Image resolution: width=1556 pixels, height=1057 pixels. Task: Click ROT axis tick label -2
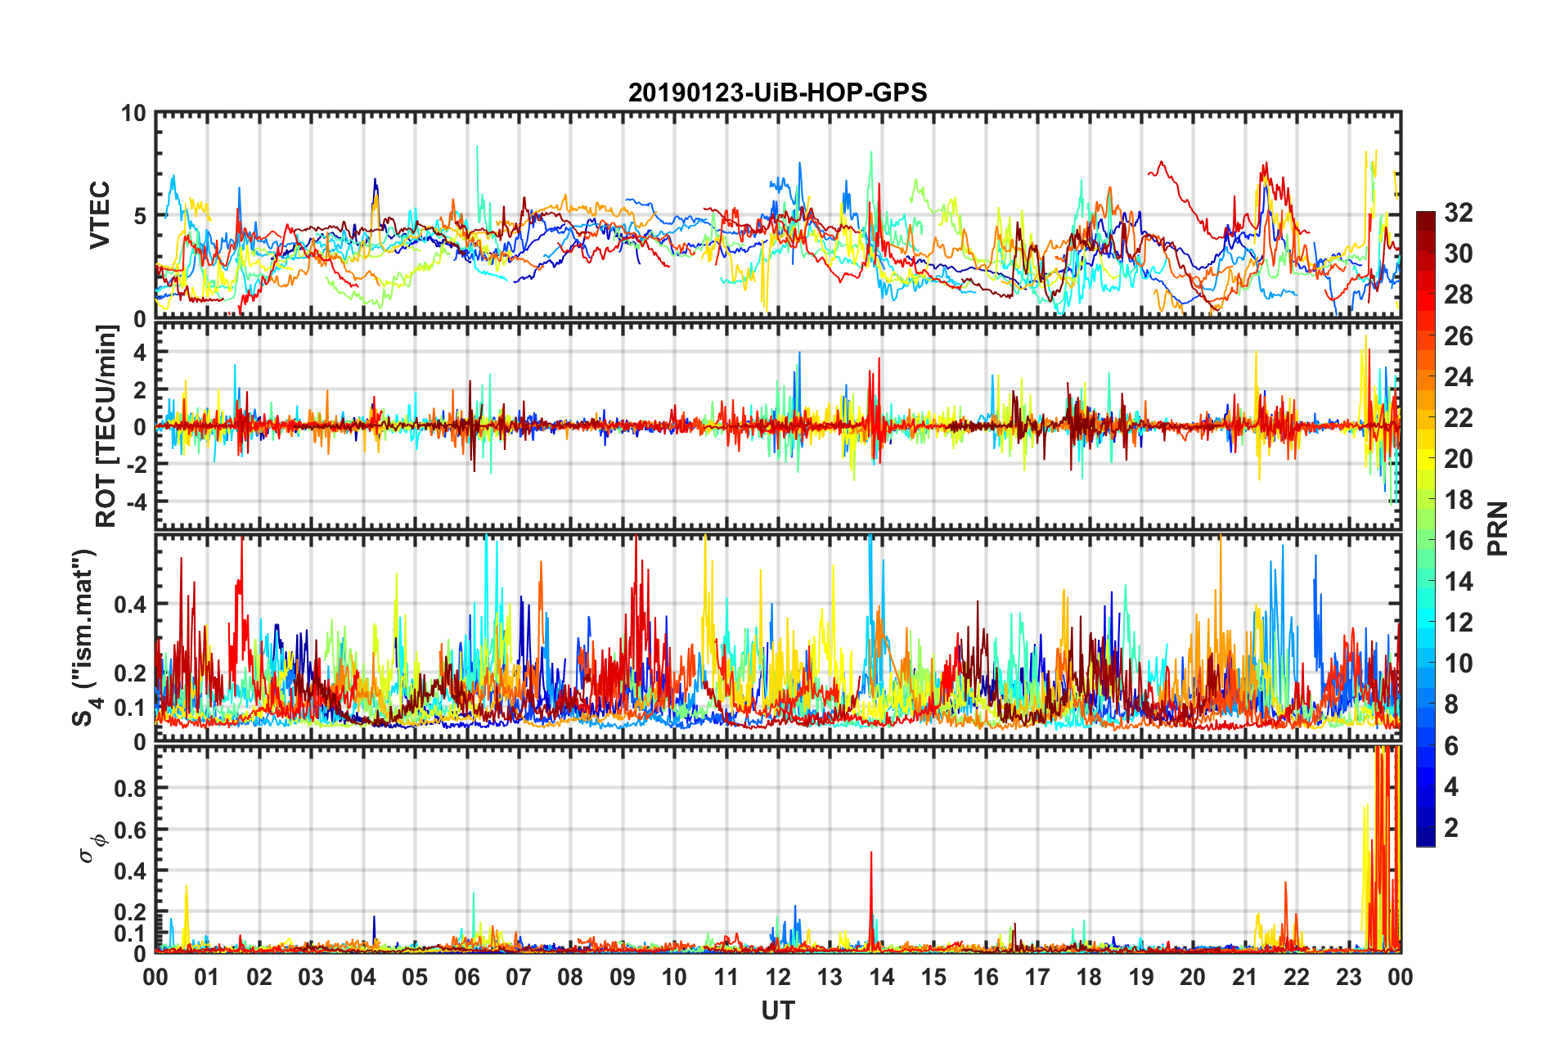[135, 464]
